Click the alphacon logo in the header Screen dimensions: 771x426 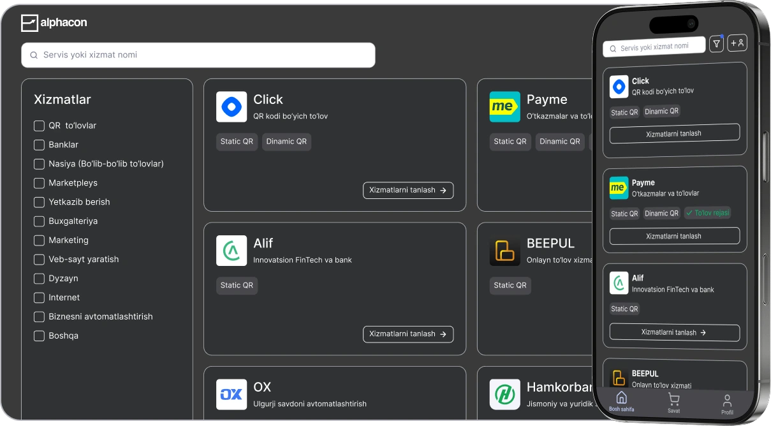[54, 23]
